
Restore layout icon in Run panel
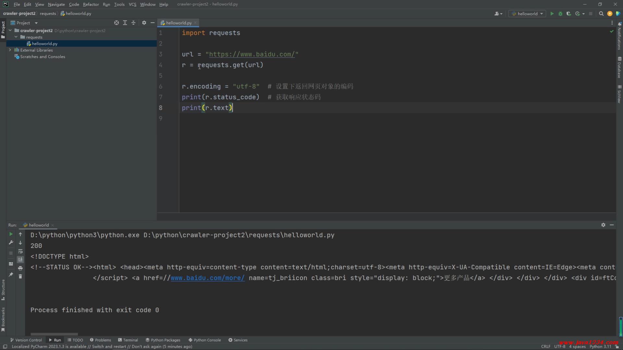click(x=11, y=264)
